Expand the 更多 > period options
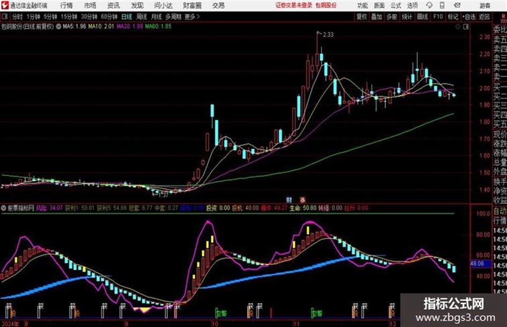The width and height of the screenshot is (507, 327). pyautogui.click(x=192, y=17)
